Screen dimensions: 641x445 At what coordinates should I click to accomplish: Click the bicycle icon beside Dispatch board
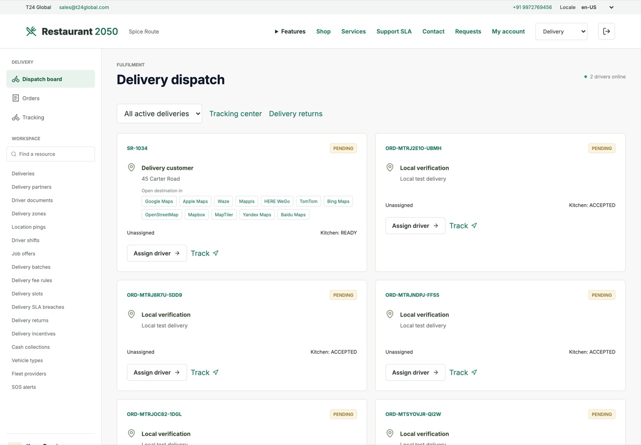16,79
